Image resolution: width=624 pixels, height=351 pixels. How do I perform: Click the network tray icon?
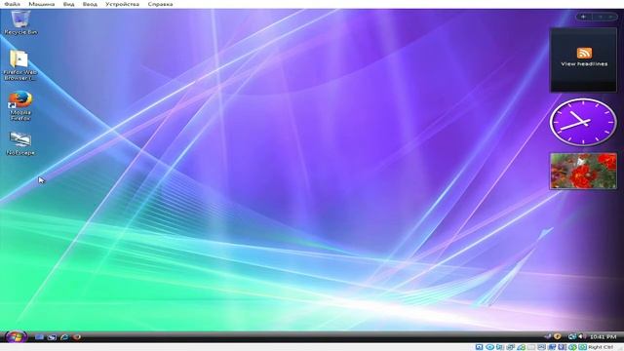[x=572, y=336]
